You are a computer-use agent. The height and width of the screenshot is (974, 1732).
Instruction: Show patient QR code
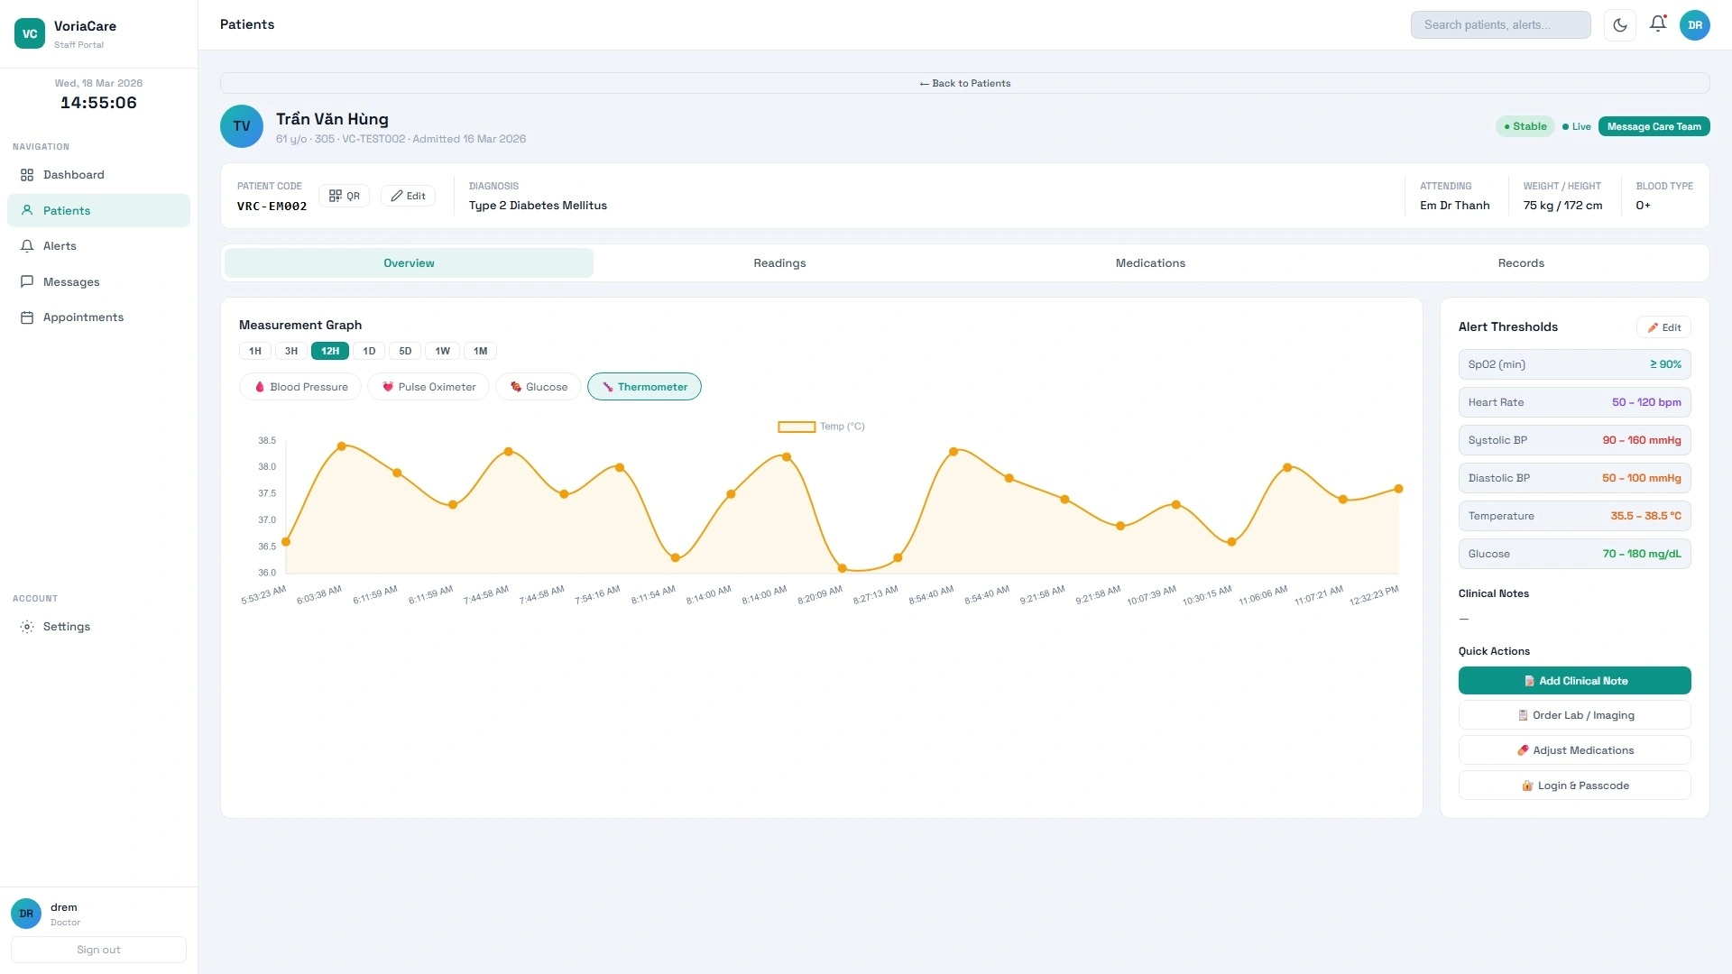coord(344,196)
